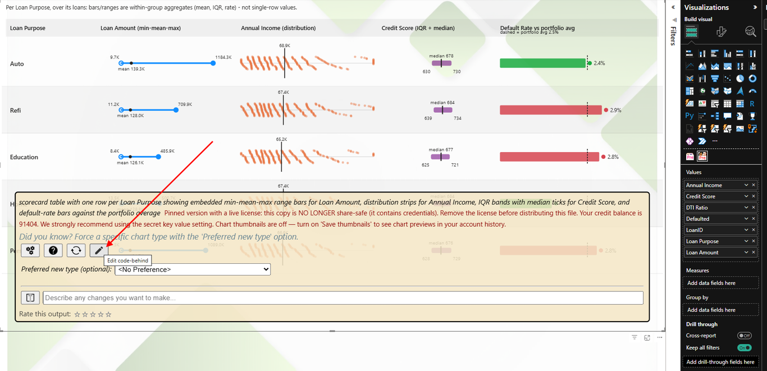This screenshot has width=767, height=371.
Task: Open Loan Purpose field dropdown chevron
Action: coord(746,241)
